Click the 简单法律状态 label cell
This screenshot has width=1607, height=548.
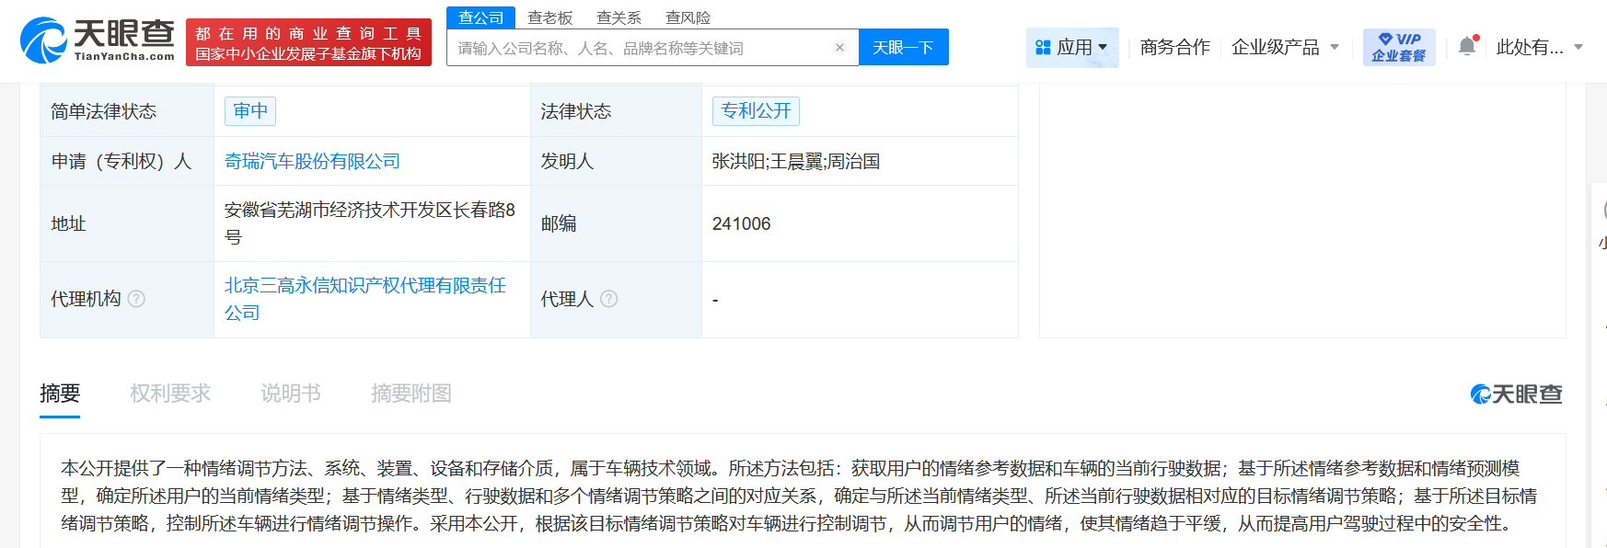click(127, 111)
